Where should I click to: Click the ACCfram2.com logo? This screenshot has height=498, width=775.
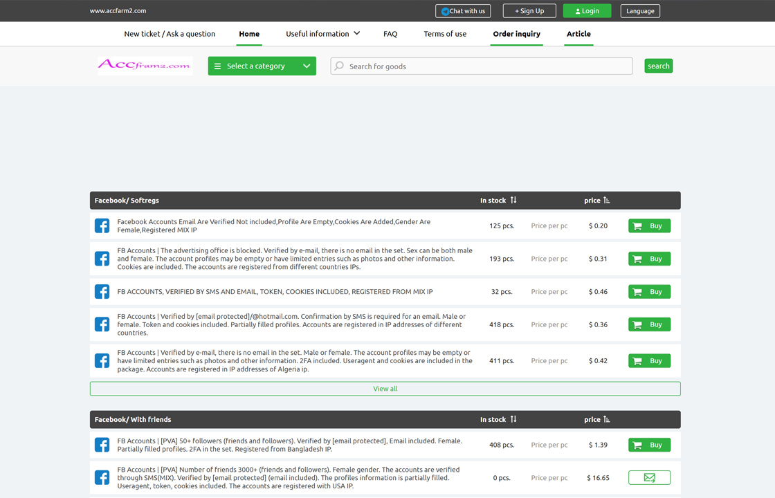145,66
